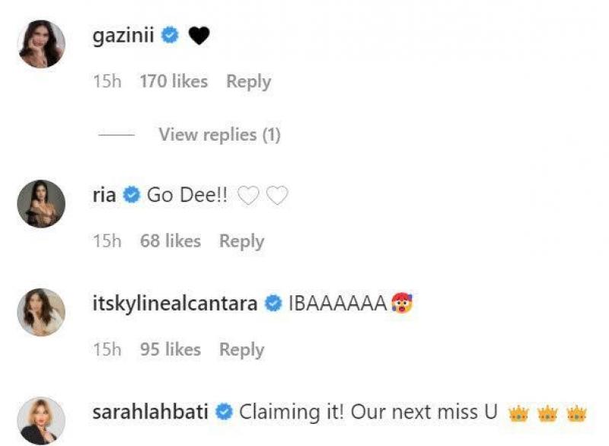The width and height of the screenshot is (609, 446).
Task: Click itskylinealcantara's verified badge
Action: click(x=274, y=301)
